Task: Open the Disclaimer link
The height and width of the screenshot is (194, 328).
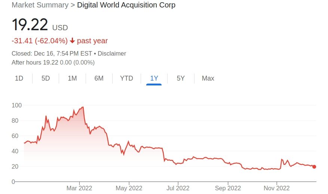Action: pyautogui.click(x=112, y=54)
